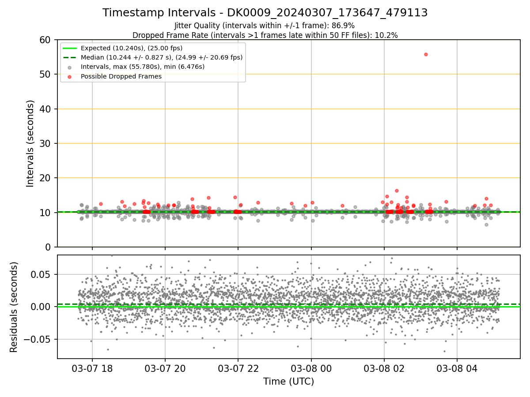530x397 pixels.
Task: Select legend entry "Intervals, max (55.780s), min (6.476s)"
Action: click(x=143, y=67)
